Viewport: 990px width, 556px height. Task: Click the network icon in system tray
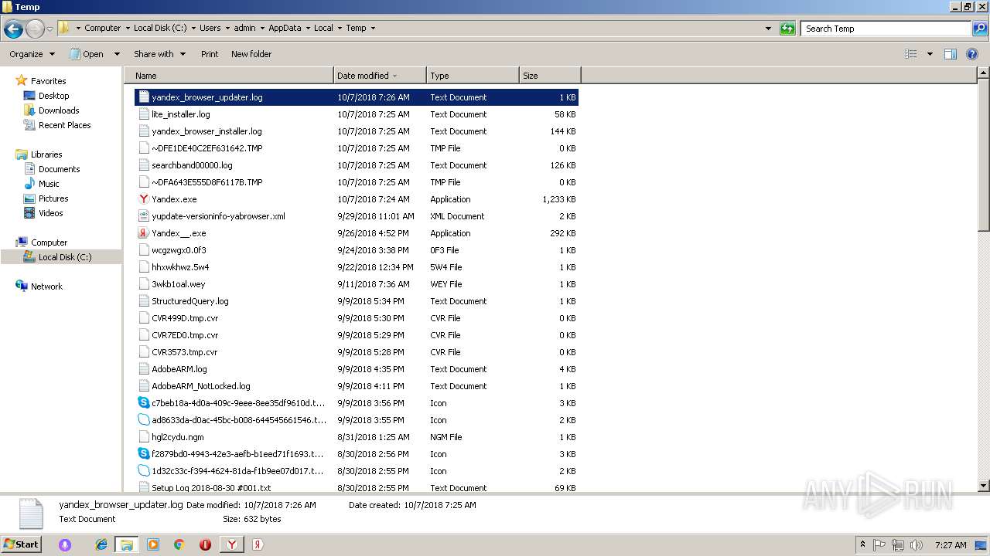(898, 545)
